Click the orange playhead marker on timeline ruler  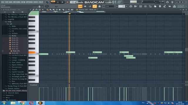coord(70,14)
